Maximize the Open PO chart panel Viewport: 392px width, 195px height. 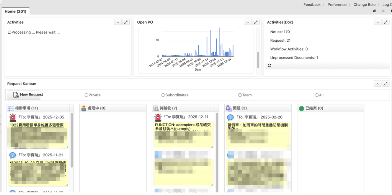click(256, 22)
